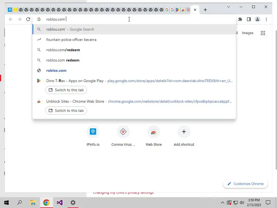Go back with the back arrow
This screenshot has height=208, width=277.
tap(11, 19)
